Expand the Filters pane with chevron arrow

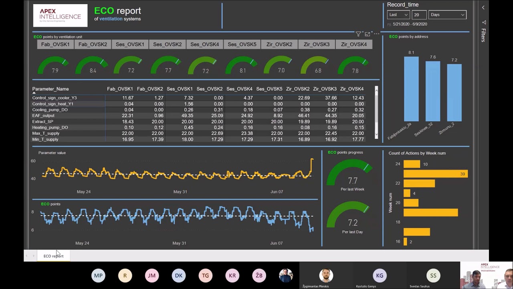click(x=483, y=8)
